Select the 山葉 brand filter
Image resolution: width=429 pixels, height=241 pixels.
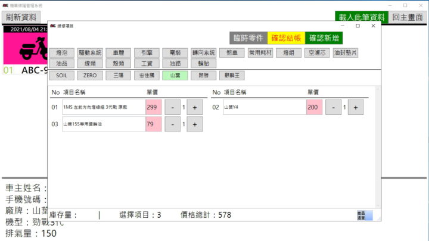pos(175,76)
